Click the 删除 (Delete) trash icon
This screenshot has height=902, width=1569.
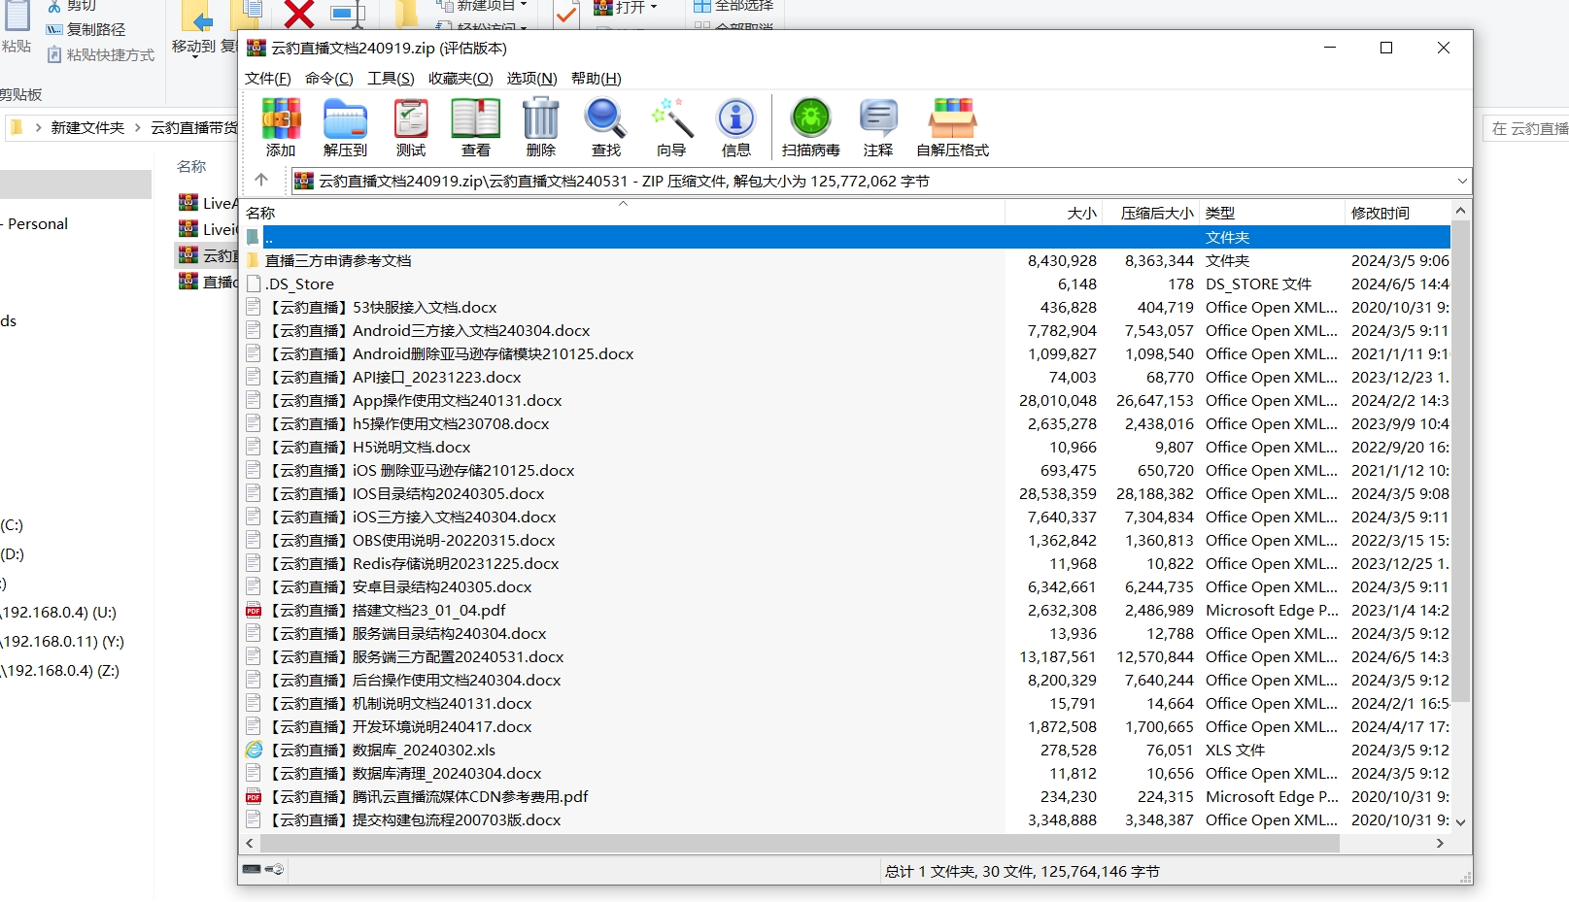541,127
